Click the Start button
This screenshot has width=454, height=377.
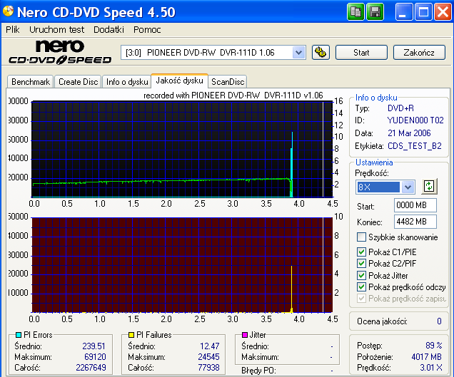point(361,53)
